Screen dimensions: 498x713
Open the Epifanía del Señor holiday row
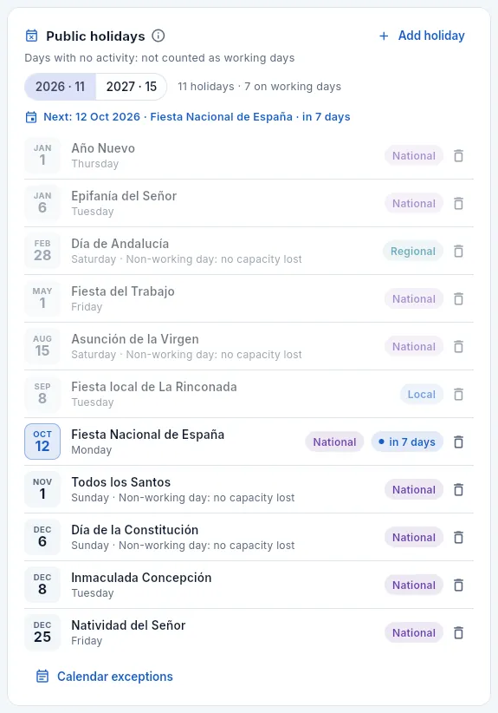click(249, 203)
